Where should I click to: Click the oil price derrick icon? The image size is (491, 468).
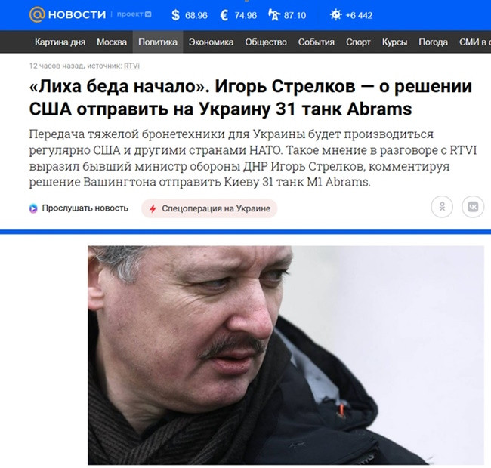[x=274, y=14]
